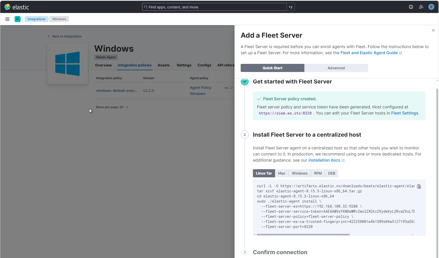Click the Windows integration logo
The width and height of the screenshot is (439, 258).
point(68,64)
